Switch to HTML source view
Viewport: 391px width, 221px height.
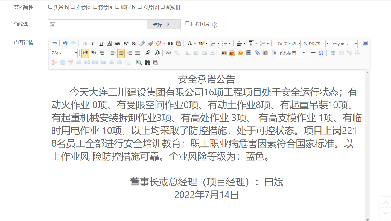(54, 43)
